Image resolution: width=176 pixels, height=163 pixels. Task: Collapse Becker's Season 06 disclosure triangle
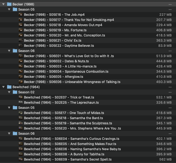coord(9,51)
